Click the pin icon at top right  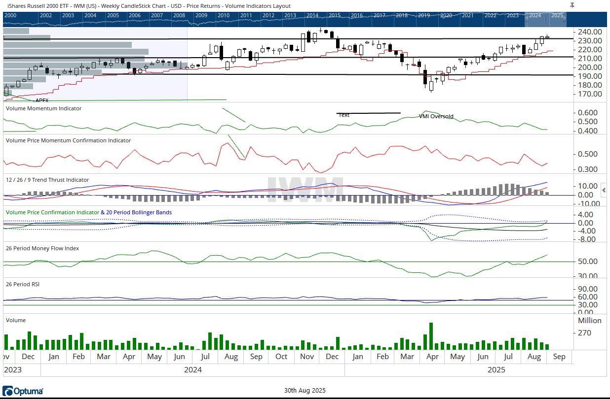tap(572, 5)
